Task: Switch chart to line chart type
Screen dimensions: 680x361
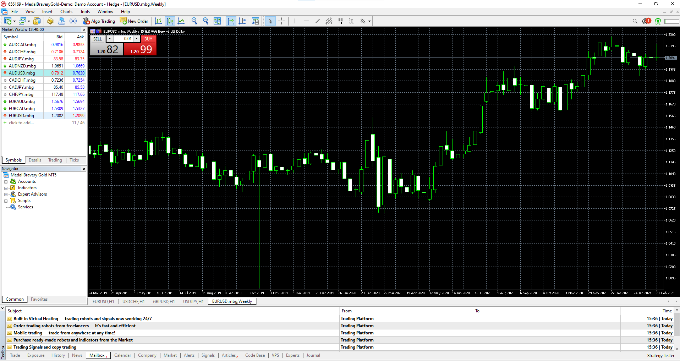Action: pos(181,21)
